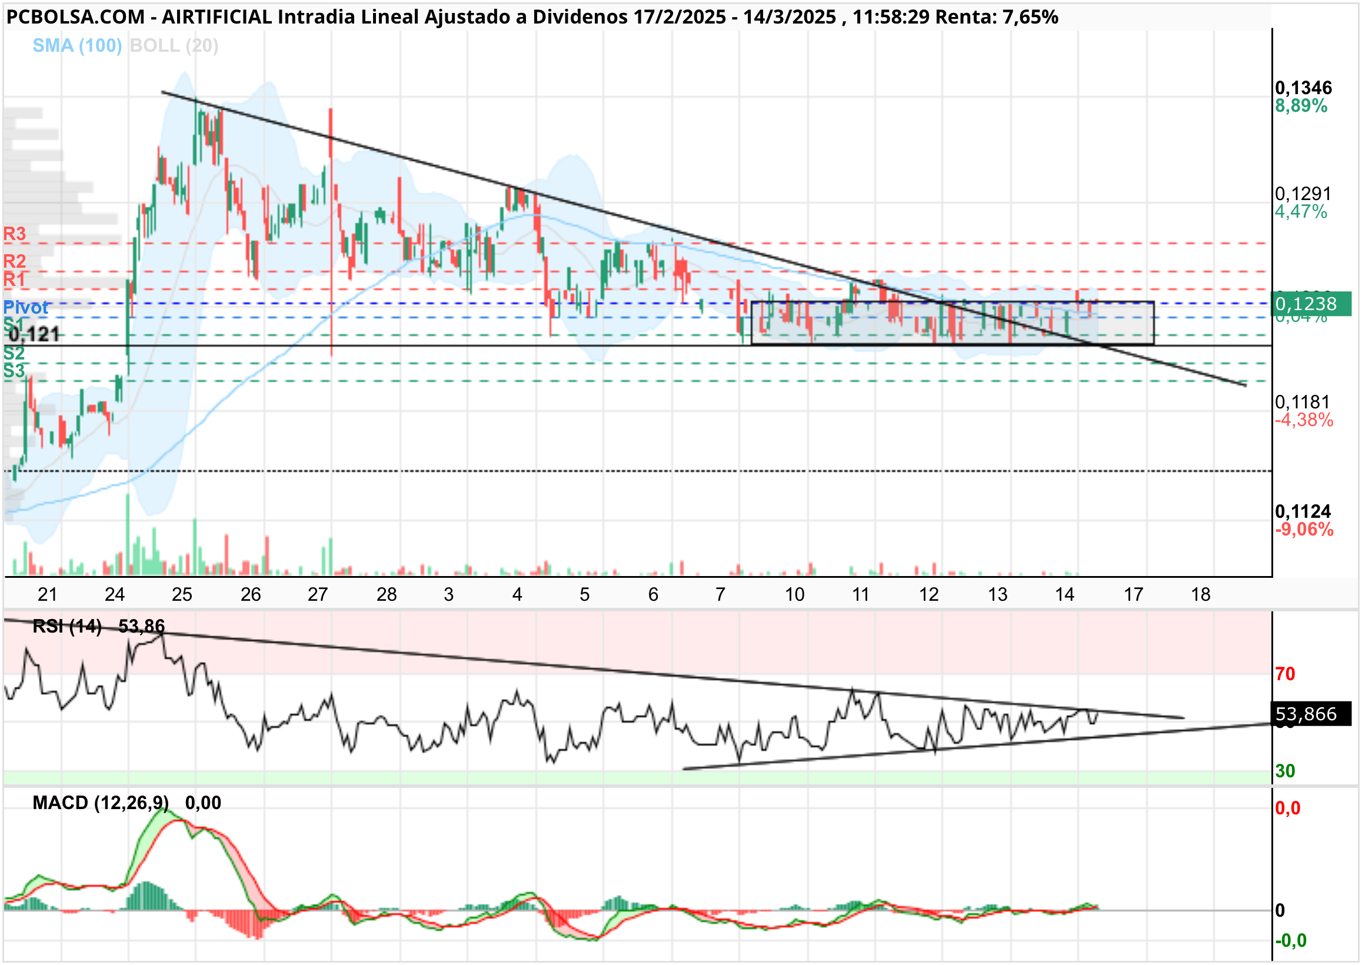Click the SMA (100) indicator label

(x=77, y=46)
